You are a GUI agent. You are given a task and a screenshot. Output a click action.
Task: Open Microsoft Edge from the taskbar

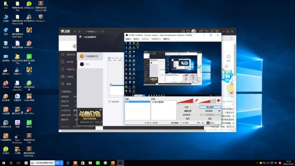coord(68,163)
